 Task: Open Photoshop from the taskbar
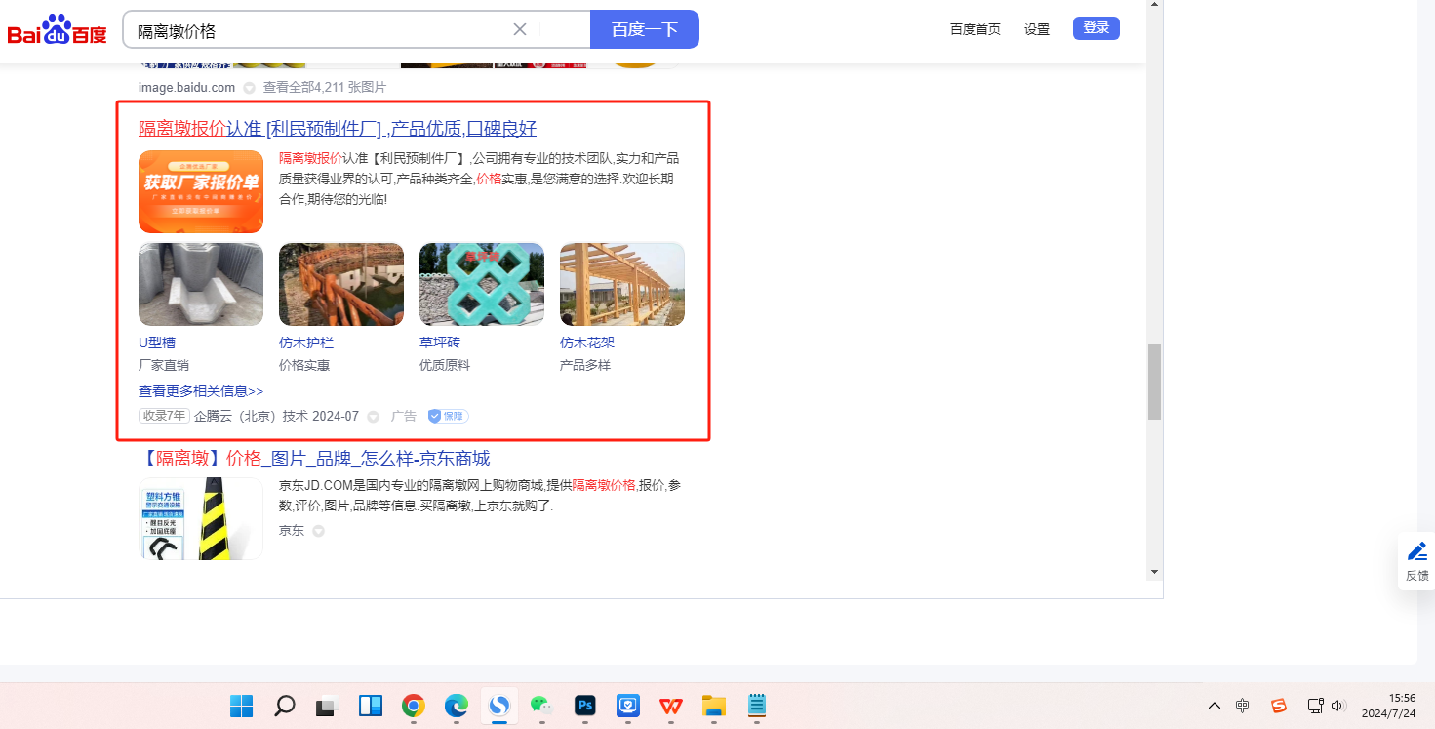pos(585,706)
